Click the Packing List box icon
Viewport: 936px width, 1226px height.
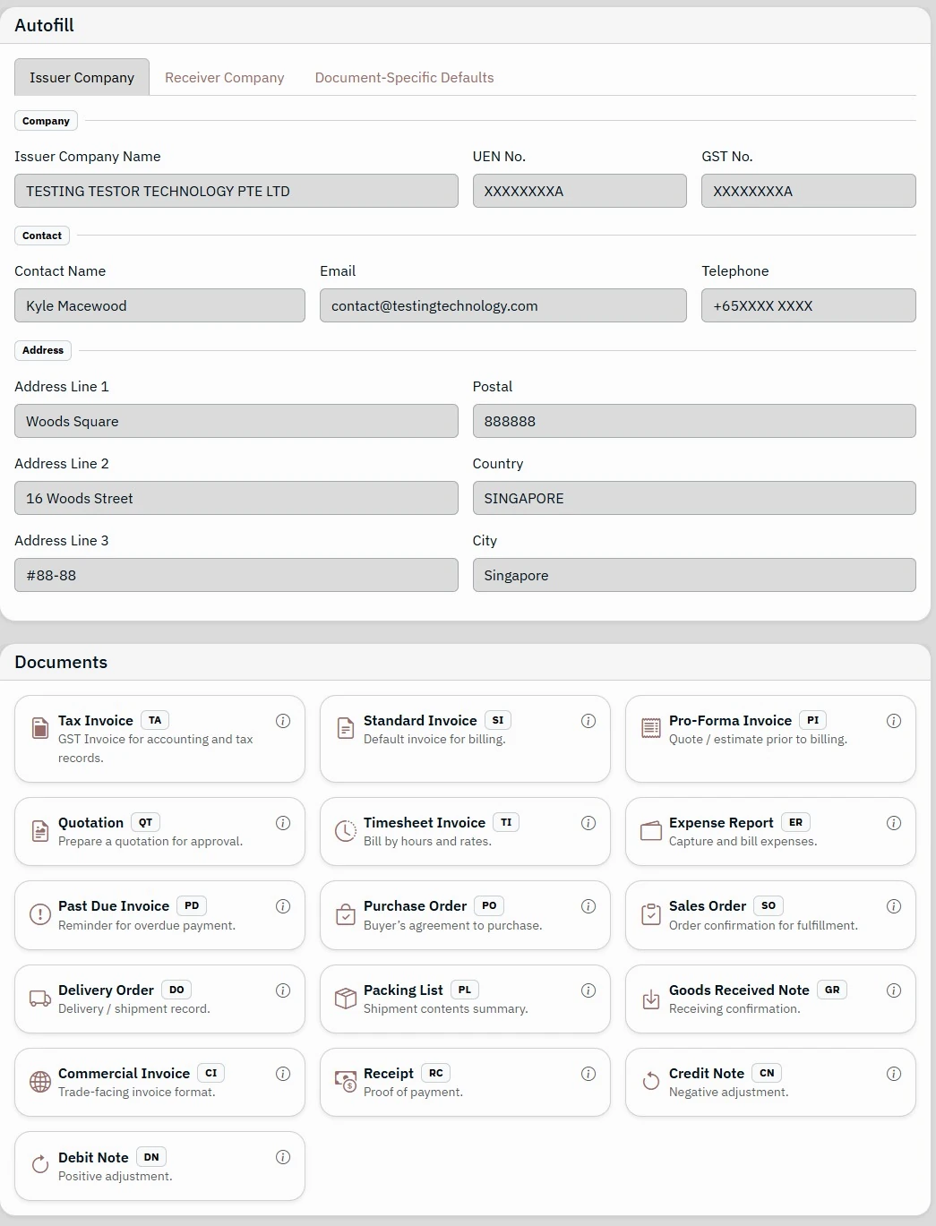345,999
